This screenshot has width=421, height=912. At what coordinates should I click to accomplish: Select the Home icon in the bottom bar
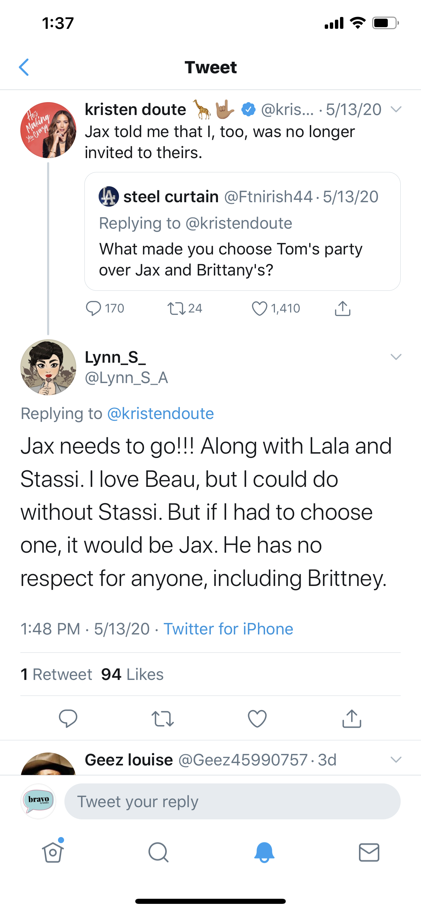coord(52,852)
